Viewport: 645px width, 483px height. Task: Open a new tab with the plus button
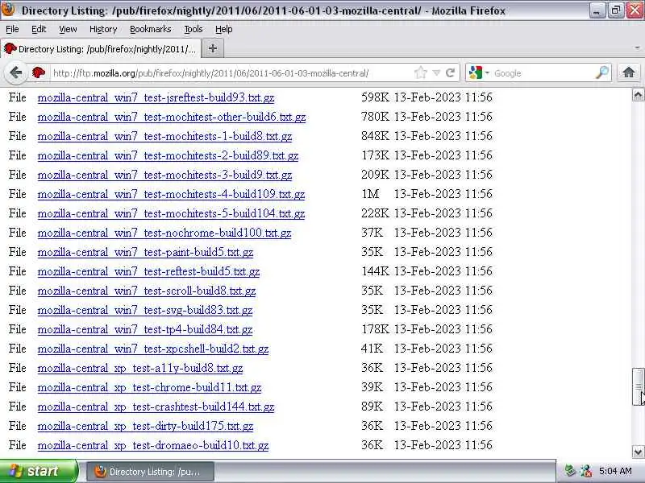213,48
